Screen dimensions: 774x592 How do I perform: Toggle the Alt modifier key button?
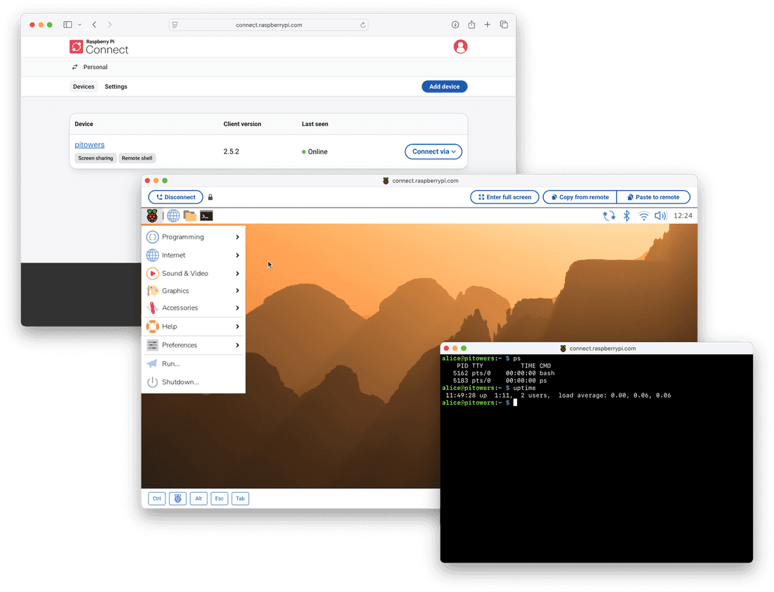[x=198, y=498]
